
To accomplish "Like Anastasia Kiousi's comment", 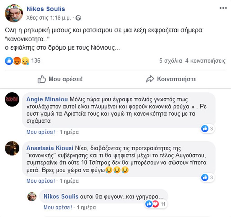I will pyautogui.click(x=40, y=181).
